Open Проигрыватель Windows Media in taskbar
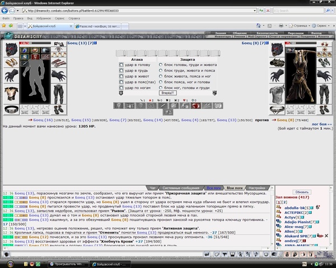336x268 pixels. tap(68, 264)
